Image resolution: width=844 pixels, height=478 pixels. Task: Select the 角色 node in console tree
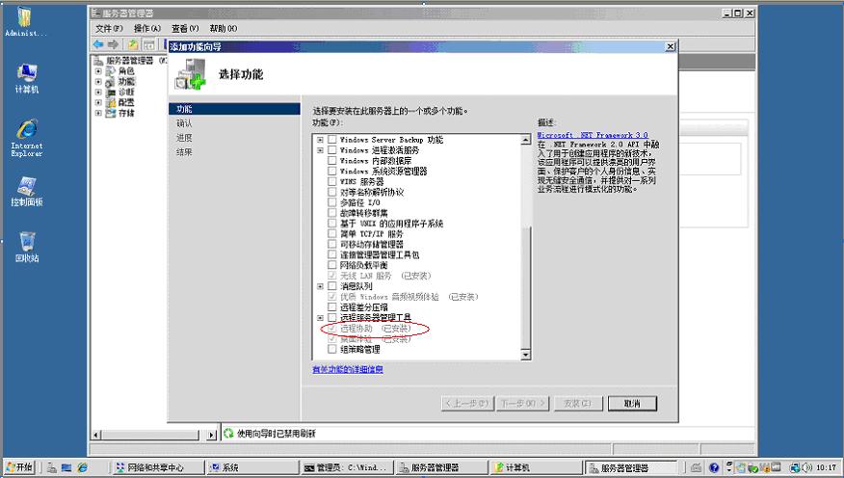(126, 71)
